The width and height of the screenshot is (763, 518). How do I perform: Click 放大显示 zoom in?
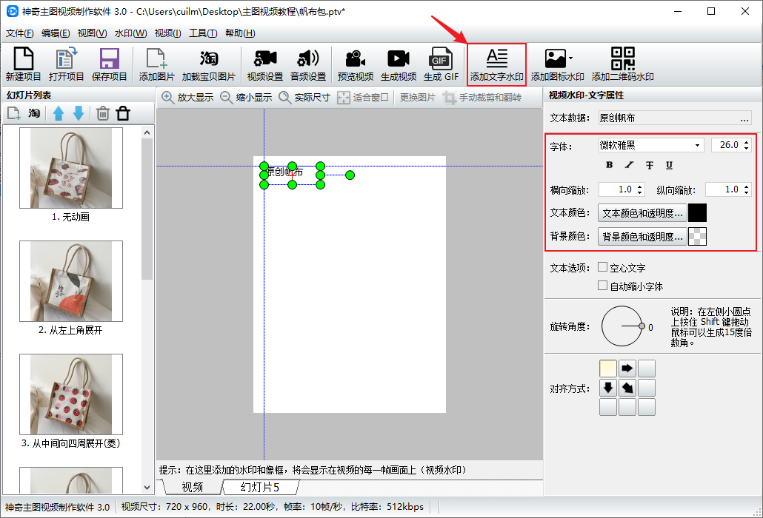point(187,97)
